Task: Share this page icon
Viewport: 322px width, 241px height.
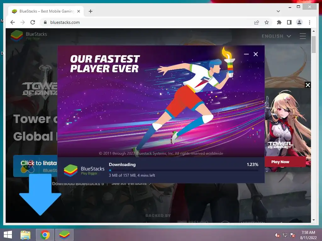Action: (257, 22)
